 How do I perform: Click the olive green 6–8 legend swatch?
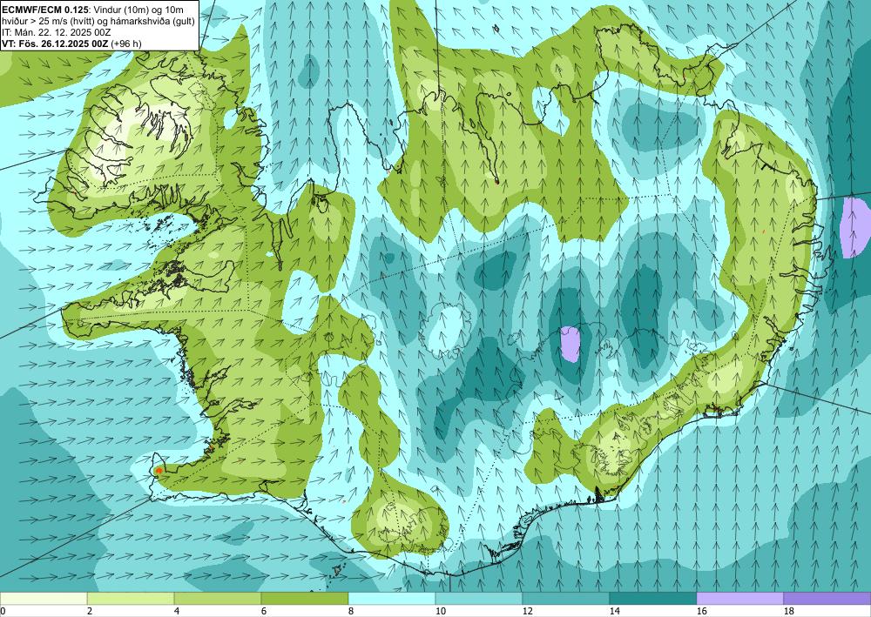(x=304, y=599)
